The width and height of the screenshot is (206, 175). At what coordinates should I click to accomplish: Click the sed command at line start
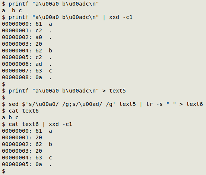point(13,104)
